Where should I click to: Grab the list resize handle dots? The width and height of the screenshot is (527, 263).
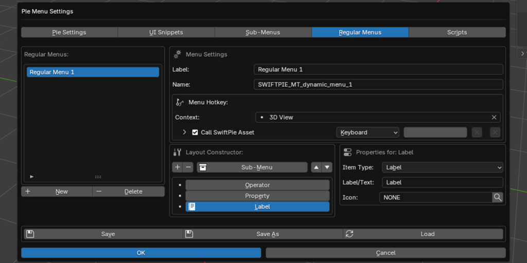pos(98,177)
